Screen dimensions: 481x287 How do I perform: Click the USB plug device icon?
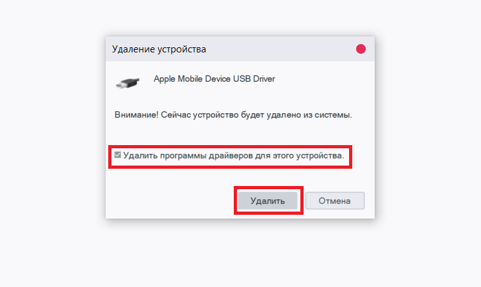(x=127, y=82)
